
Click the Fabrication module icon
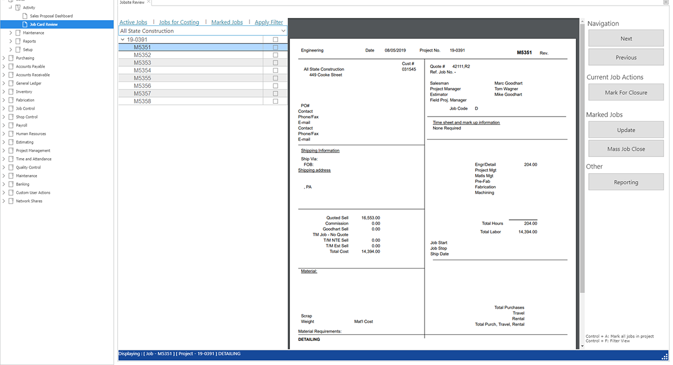11,100
